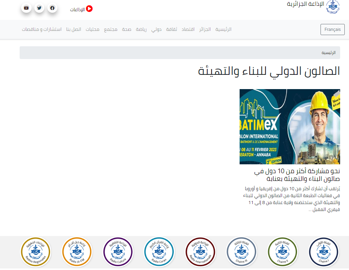Open the مجتمع navigation menu item

pos(111,29)
